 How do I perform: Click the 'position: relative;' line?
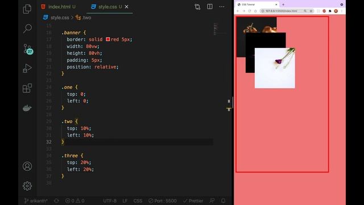pos(92,67)
